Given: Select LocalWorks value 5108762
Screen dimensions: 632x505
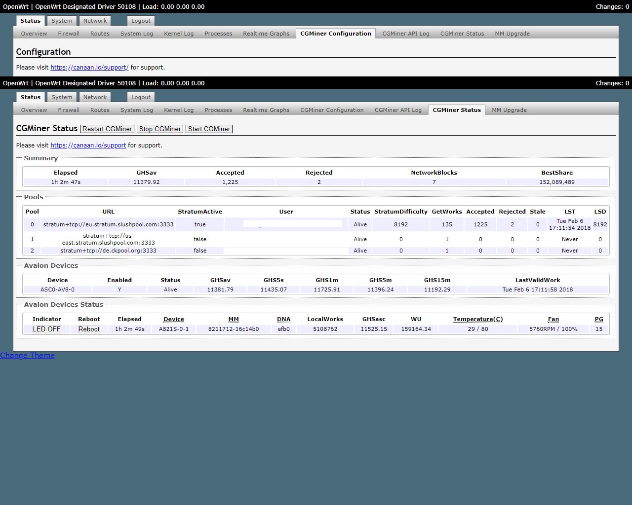Looking at the screenshot, I should [x=325, y=329].
